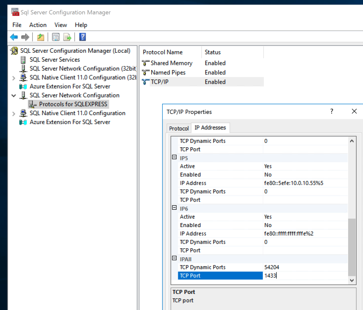Open the Properties toolbar icon

(x=55, y=37)
